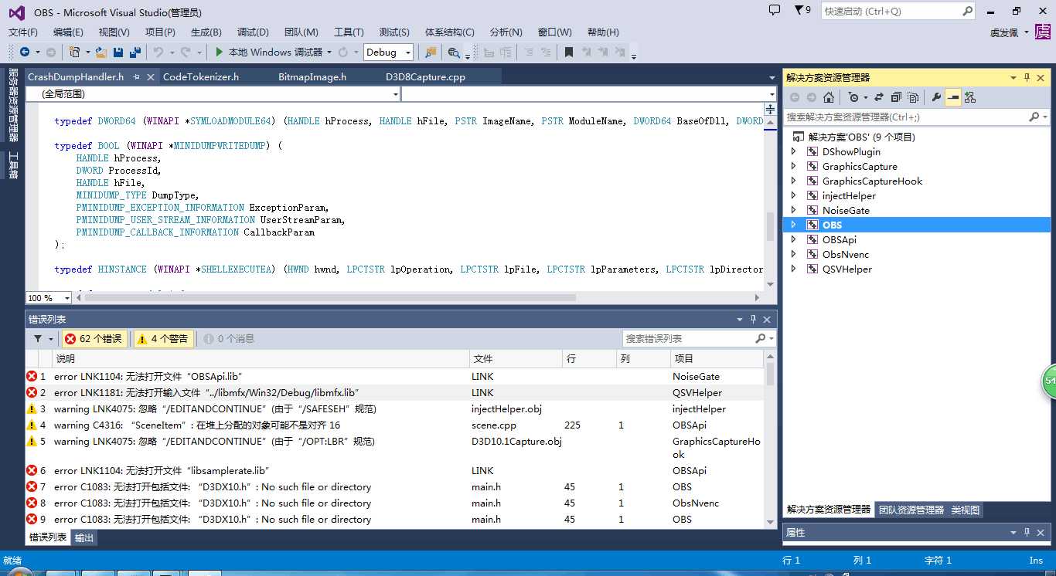
Task: Switch to the D3D8Capture.cpp tab
Action: click(x=426, y=77)
